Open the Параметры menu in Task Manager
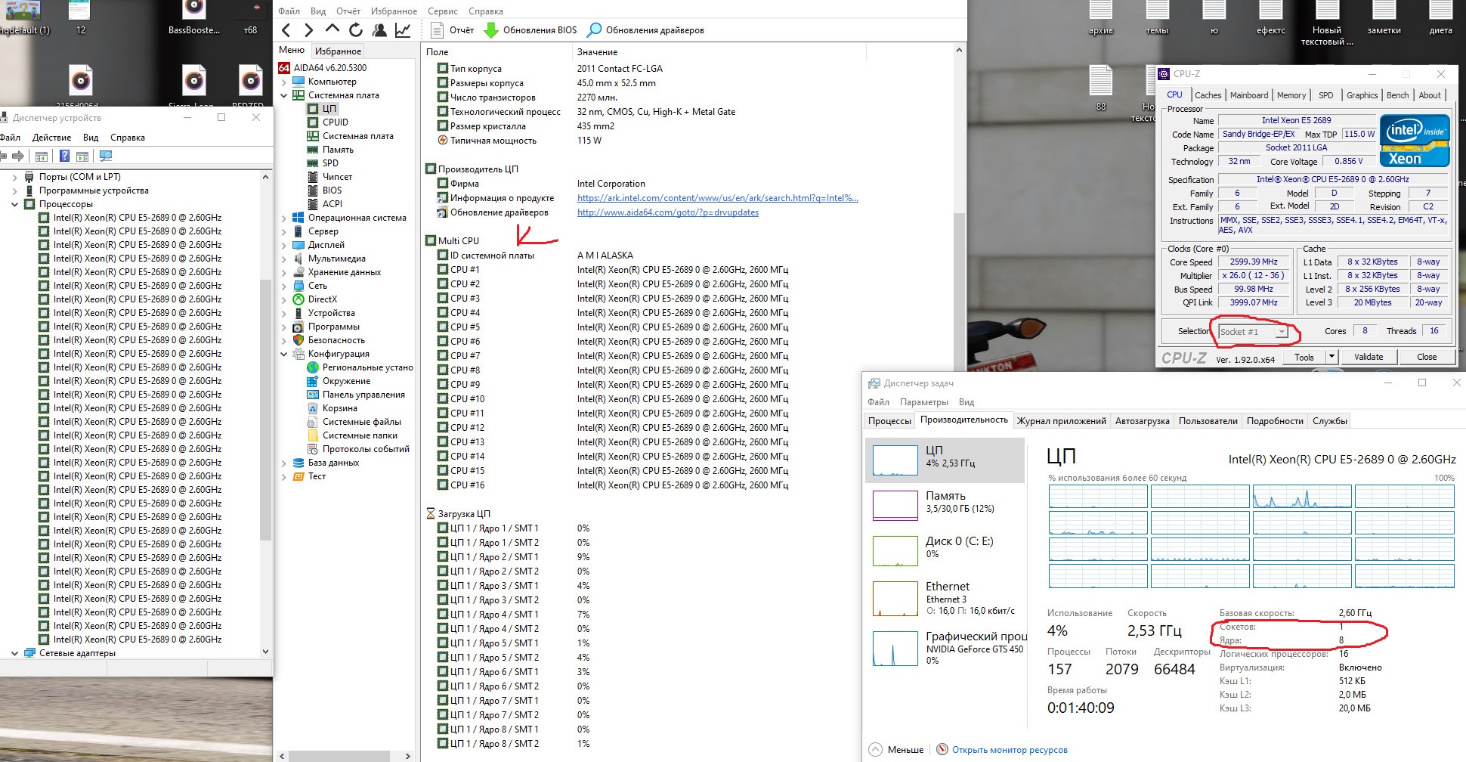 click(924, 402)
